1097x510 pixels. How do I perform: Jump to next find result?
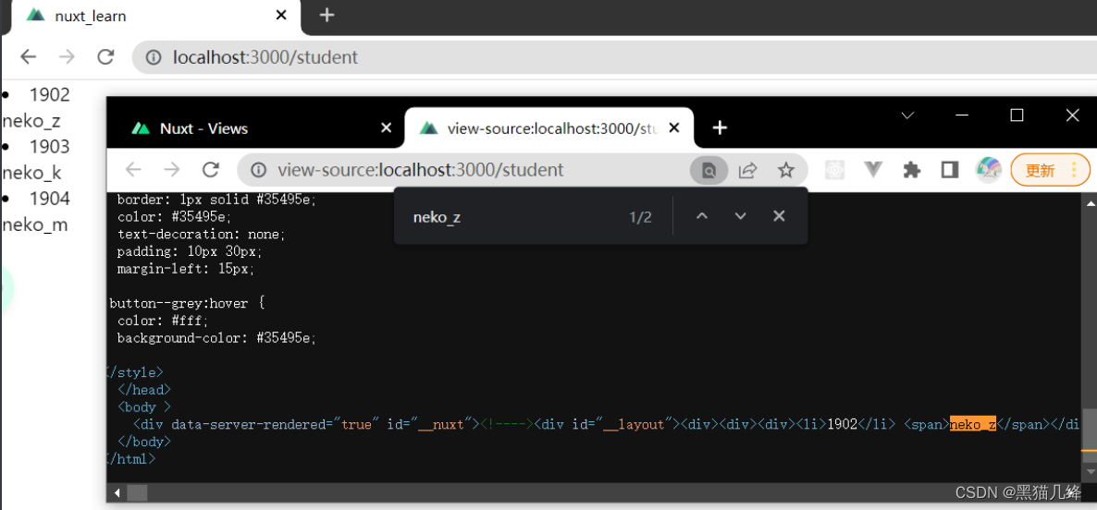coord(740,216)
